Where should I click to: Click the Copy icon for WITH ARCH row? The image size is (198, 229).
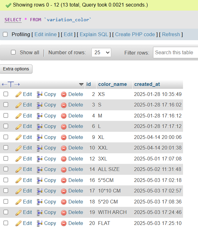click(40, 212)
